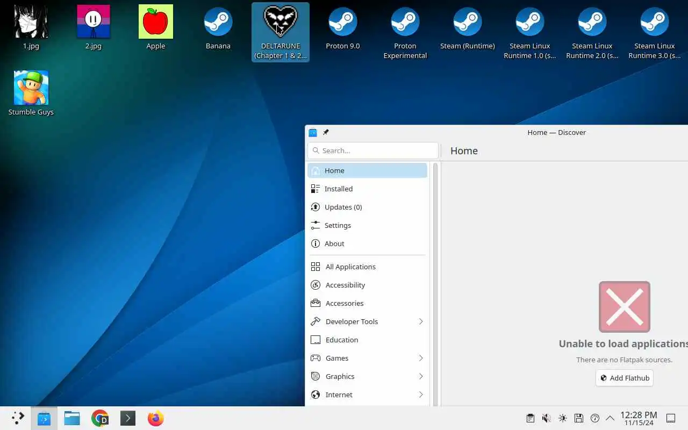Open the brightness tray icon
The width and height of the screenshot is (688, 430).
click(x=562, y=418)
